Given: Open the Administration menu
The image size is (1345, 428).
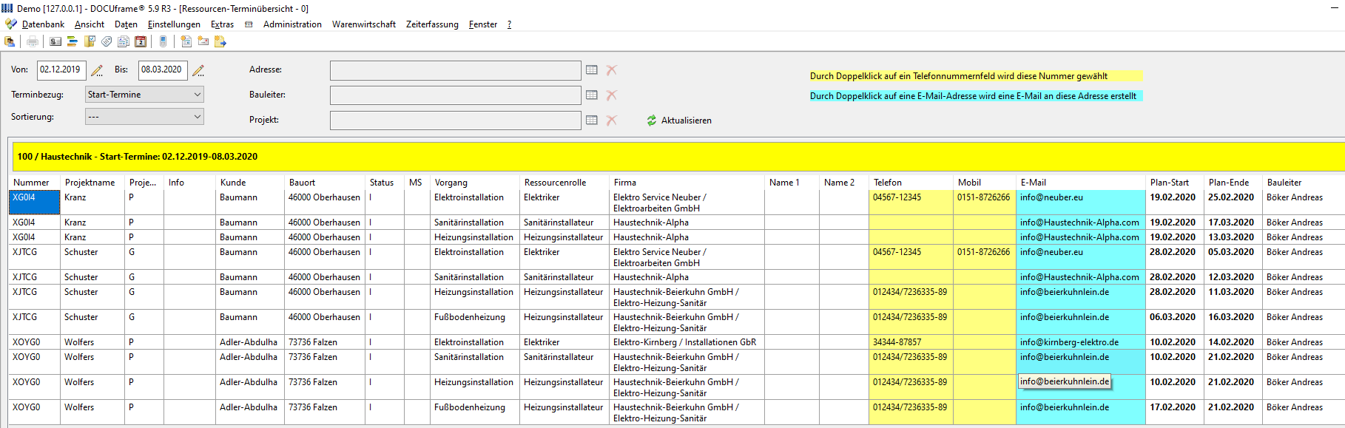Looking at the screenshot, I should pos(292,24).
